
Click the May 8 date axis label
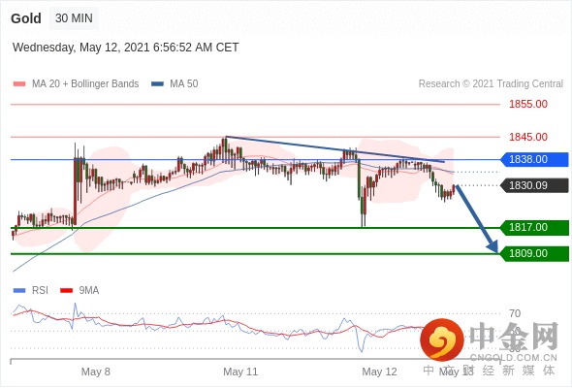tap(96, 372)
